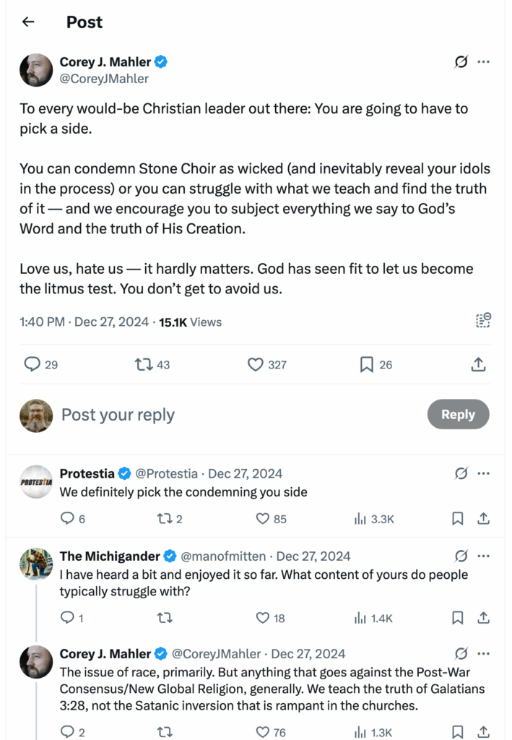Screen dimensions: 512x740
Task: Click the Post your reply input field
Action: tap(118, 414)
